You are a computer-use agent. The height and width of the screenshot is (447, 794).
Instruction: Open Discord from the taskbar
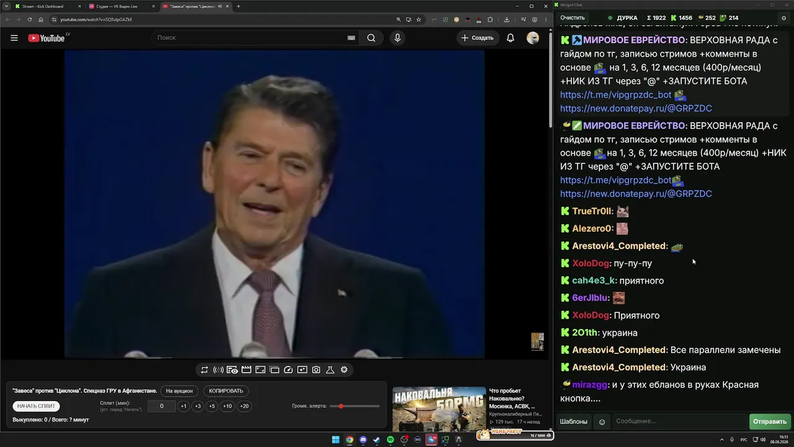(x=363, y=440)
